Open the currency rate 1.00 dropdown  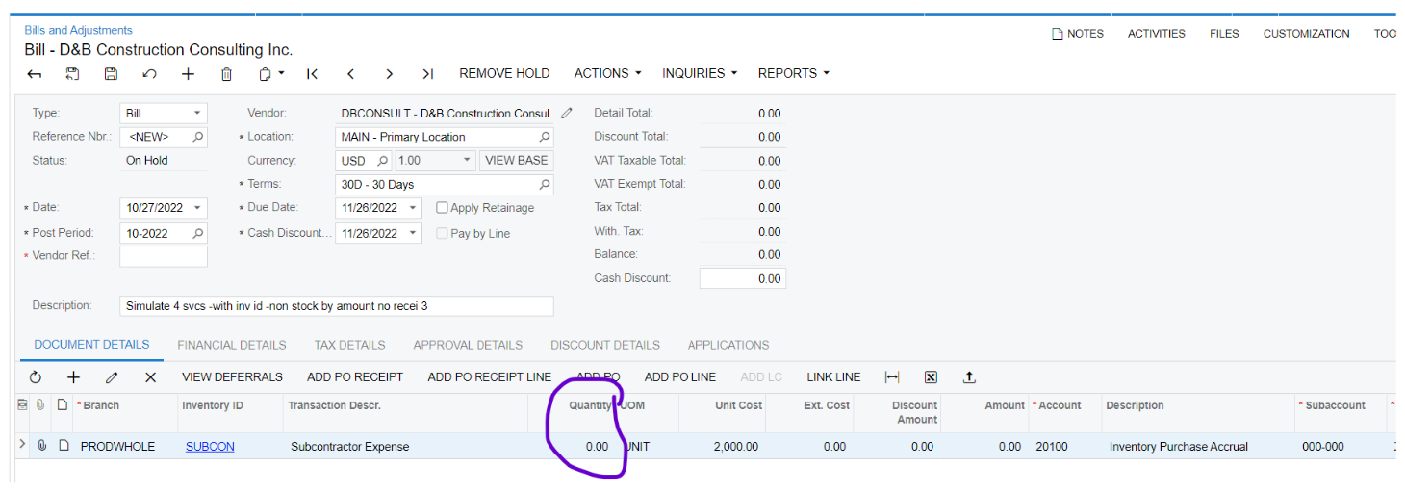(467, 161)
